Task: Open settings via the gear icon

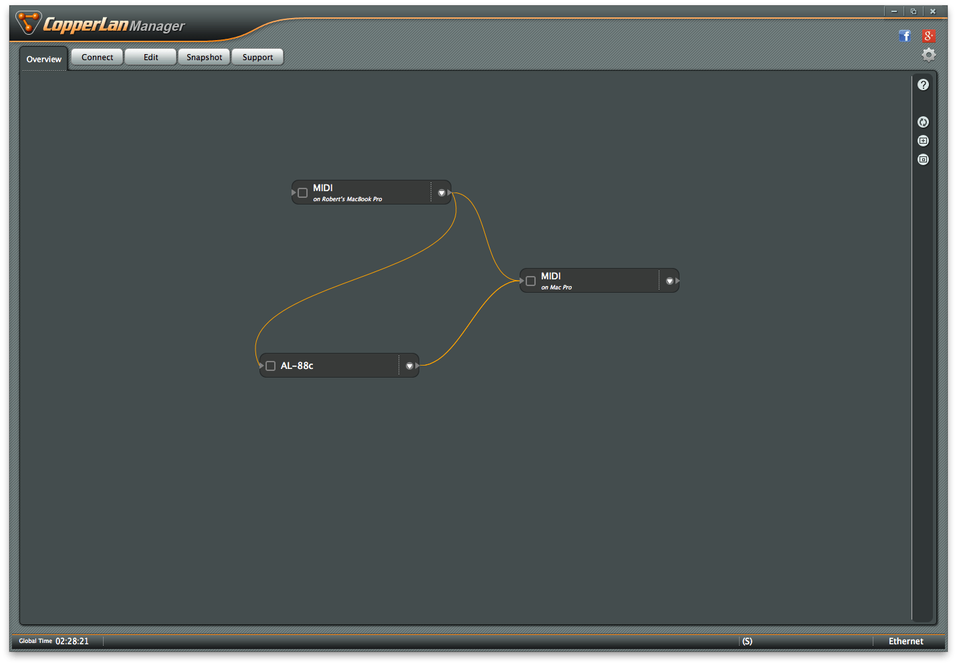Action: coord(928,55)
